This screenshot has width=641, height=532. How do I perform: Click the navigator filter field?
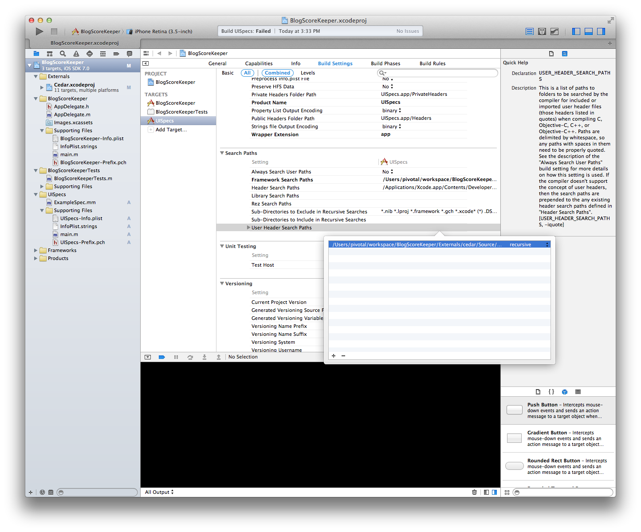(97, 492)
